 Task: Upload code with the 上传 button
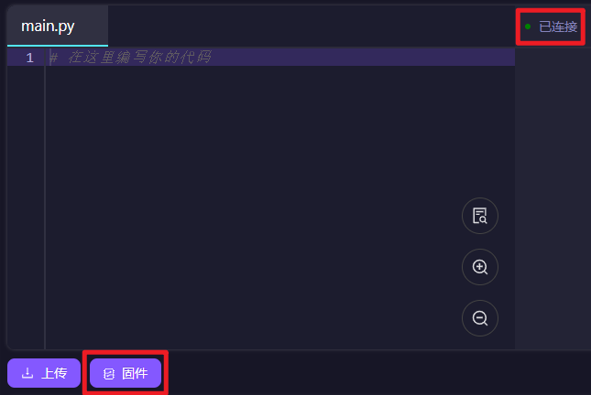point(44,373)
